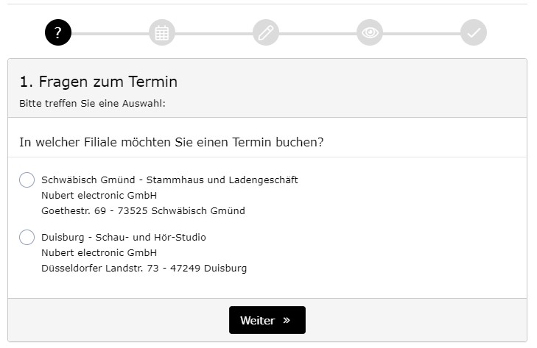This screenshot has height=348, width=537.
Task: Click label Schwäbisch Gmünd - Stammhaus und Ladengeschäft
Action: 169,180
